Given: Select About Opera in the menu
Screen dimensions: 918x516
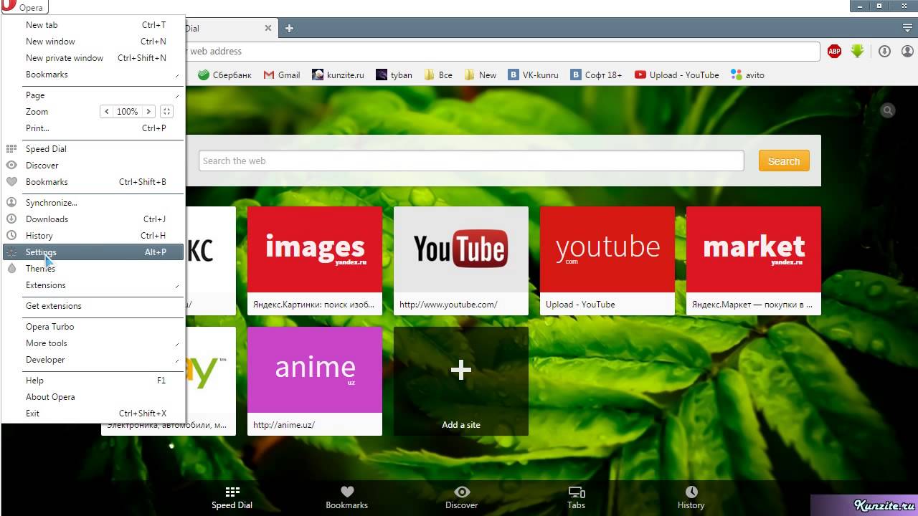Looking at the screenshot, I should pyautogui.click(x=93, y=397).
